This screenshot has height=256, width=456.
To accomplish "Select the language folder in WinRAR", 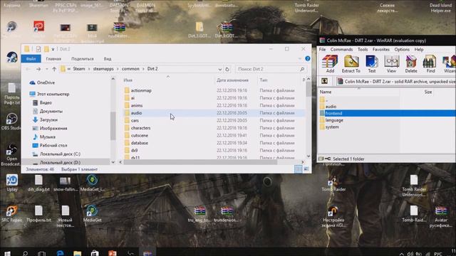I will 334,120.
